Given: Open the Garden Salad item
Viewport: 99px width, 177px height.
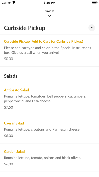Looking at the screenshot, I should (14, 152).
